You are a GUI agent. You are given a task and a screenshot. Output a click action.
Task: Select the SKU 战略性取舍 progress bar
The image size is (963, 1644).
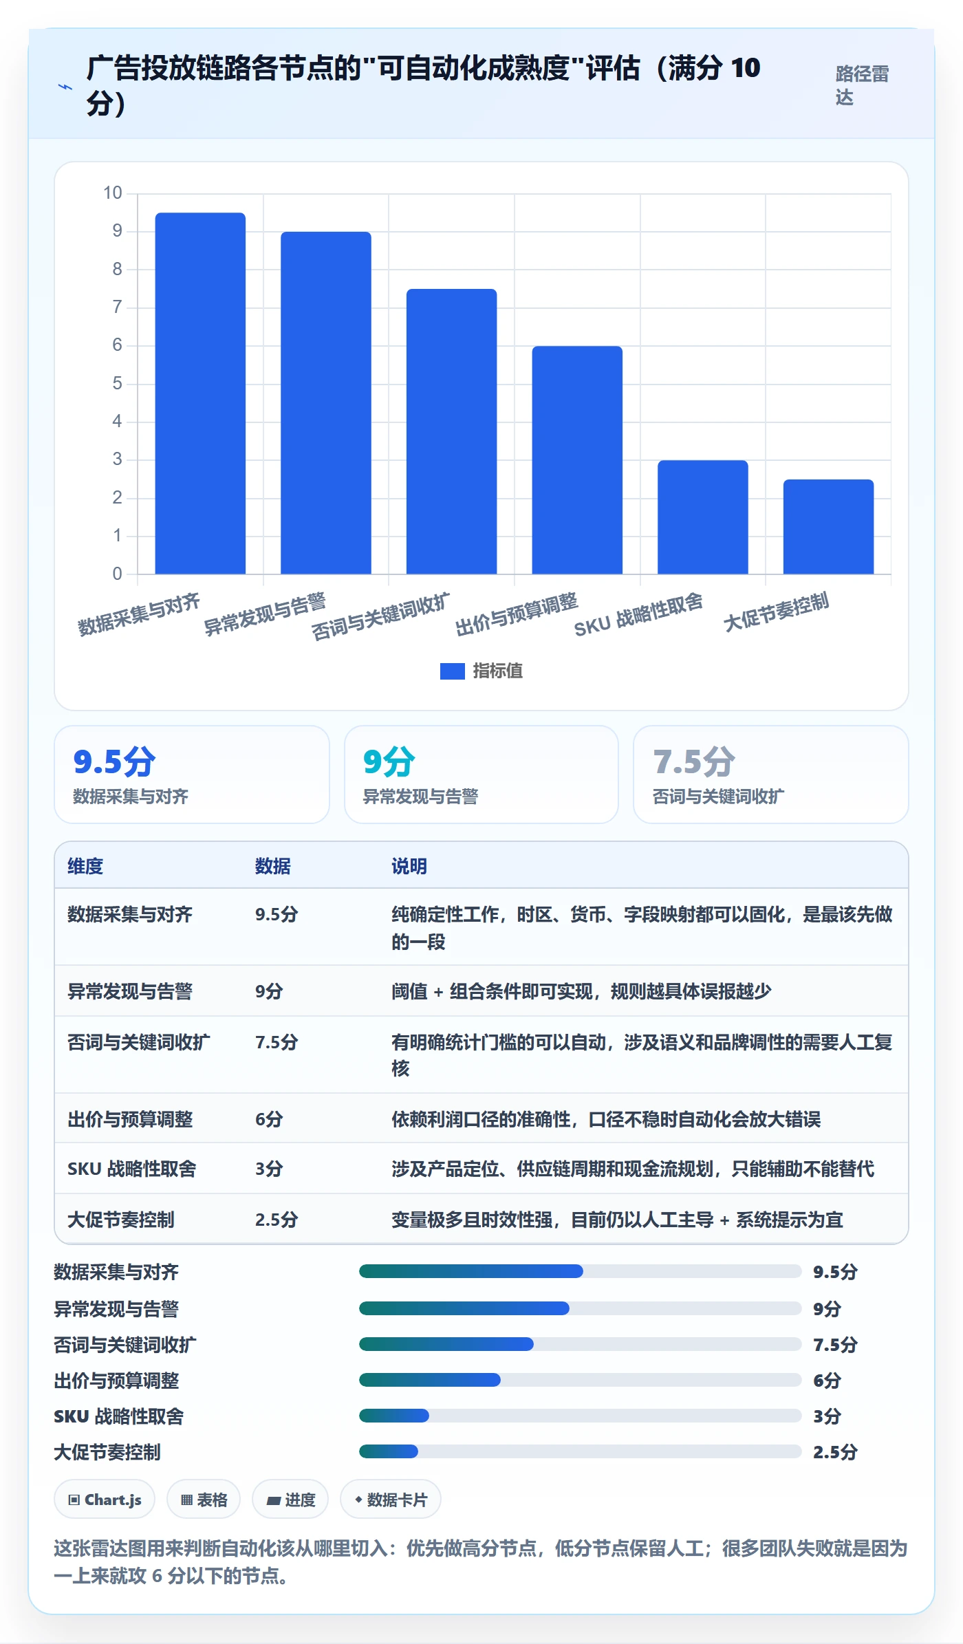(x=580, y=1416)
